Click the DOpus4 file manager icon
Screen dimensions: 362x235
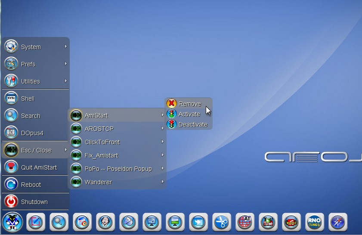point(11,133)
